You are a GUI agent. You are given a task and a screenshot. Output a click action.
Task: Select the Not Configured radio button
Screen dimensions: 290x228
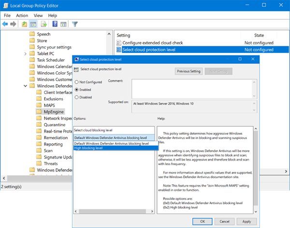point(76,82)
